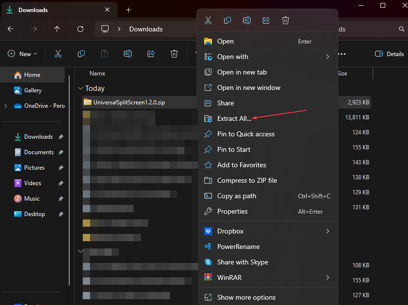Viewport: 408px width, 305px height.
Task: Select Extract All from context menu
Action: (234, 118)
